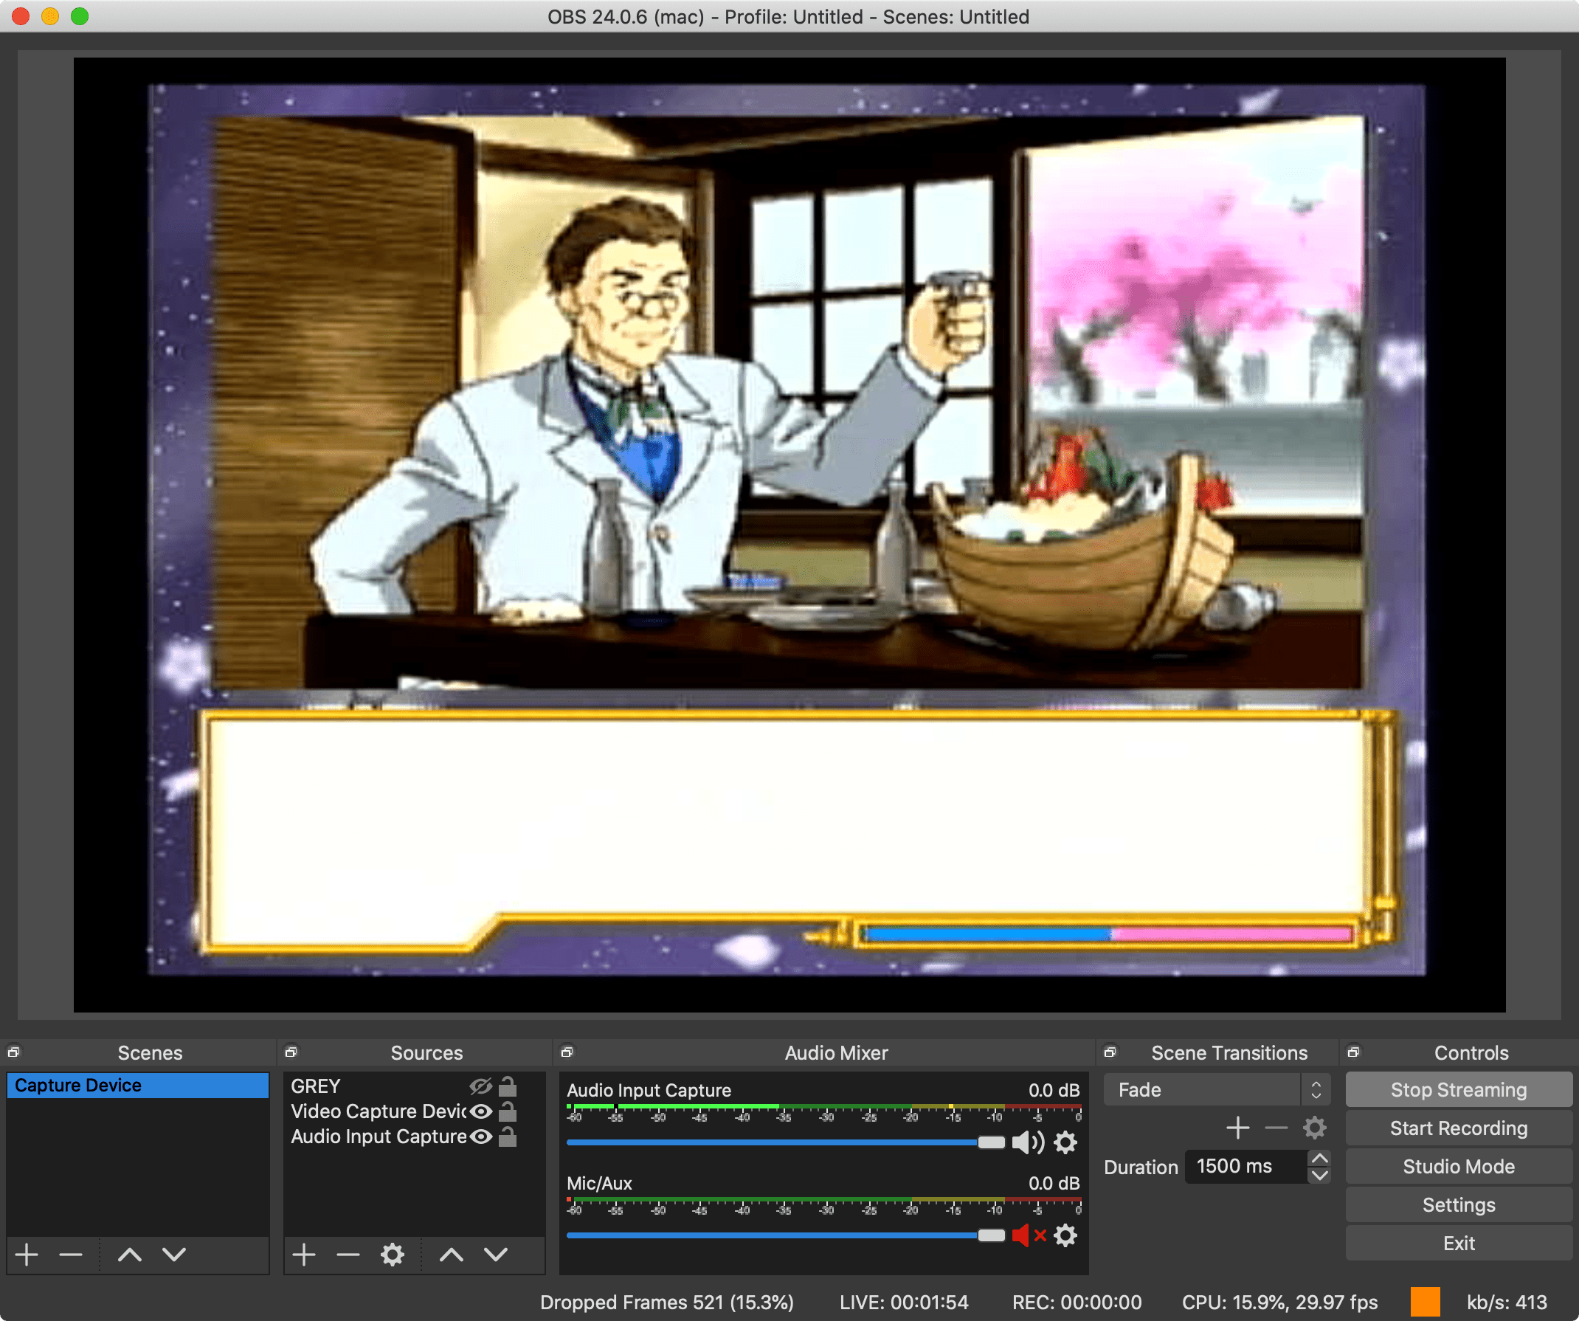Lock the Video Capture Device source
This screenshot has height=1321, width=1579.
click(x=508, y=1111)
